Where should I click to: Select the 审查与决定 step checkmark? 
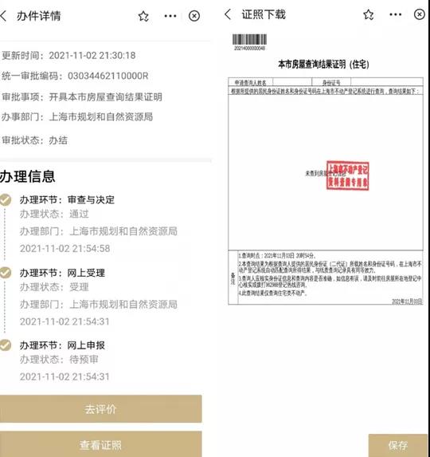5,200
